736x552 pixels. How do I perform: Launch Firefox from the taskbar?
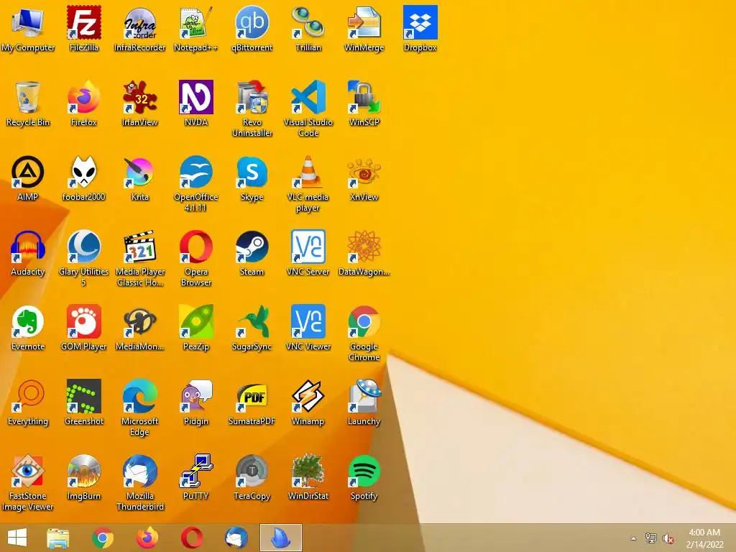pos(147,538)
